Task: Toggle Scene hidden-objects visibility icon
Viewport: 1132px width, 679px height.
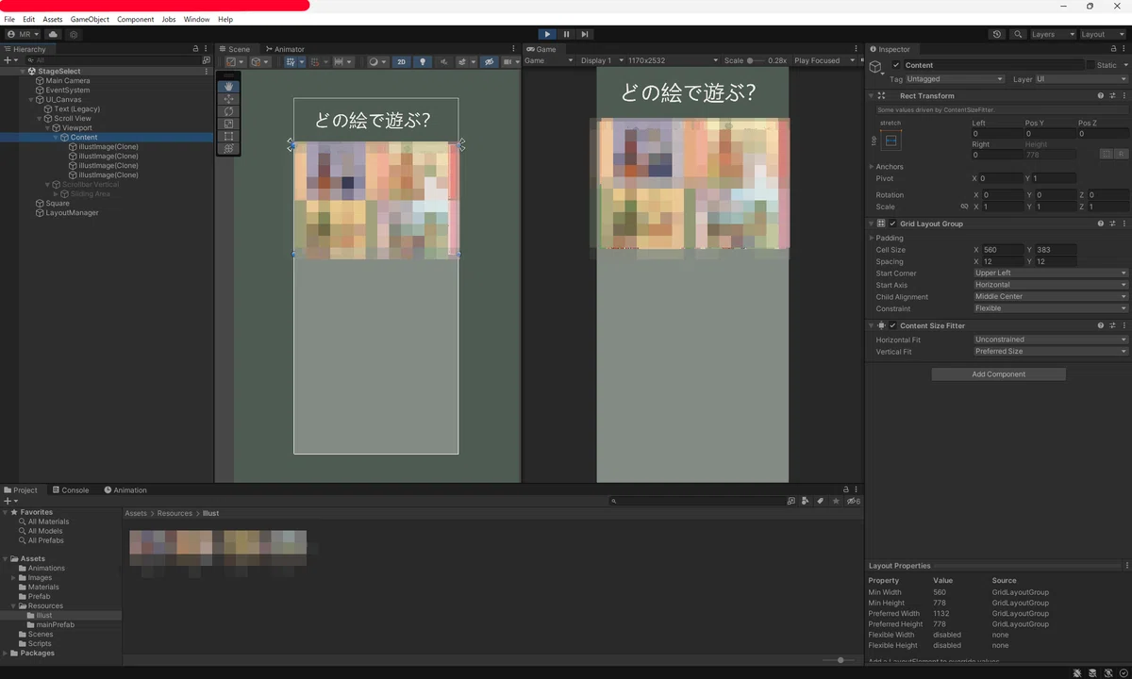Action: [x=489, y=62]
